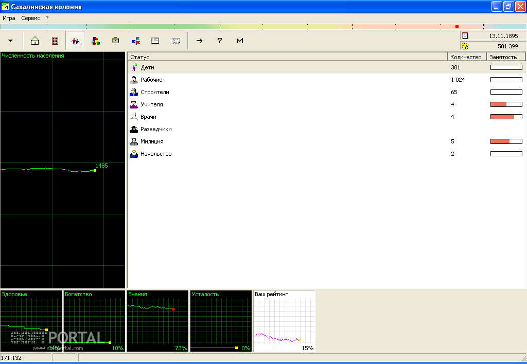Click the M toolbar button
The height and width of the screenshot is (364, 527).
click(x=240, y=41)
